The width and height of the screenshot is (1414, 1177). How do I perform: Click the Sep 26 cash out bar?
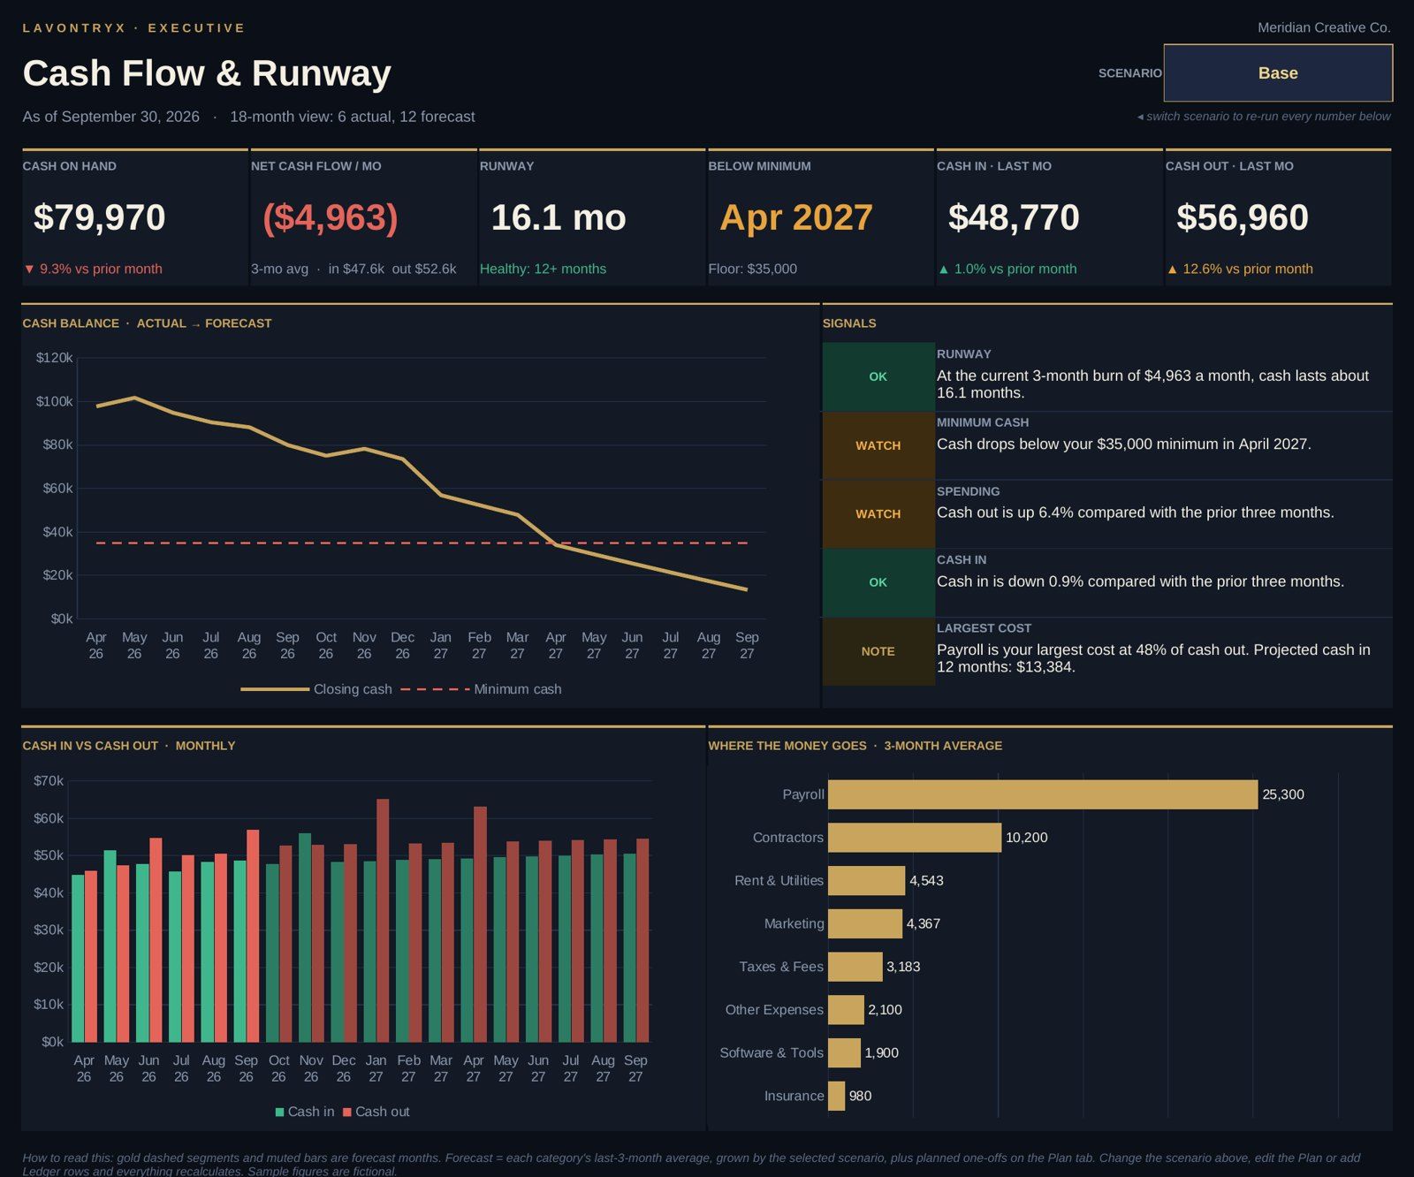(x=253, y=936)
